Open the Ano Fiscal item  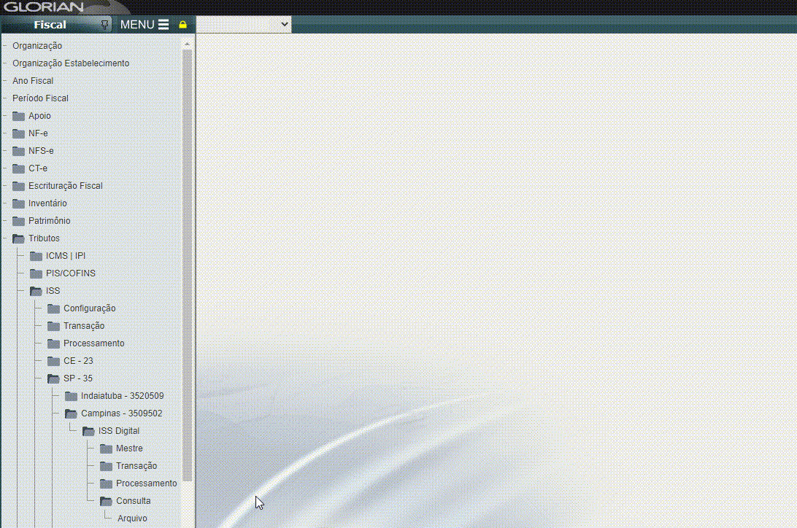(33, 81)
